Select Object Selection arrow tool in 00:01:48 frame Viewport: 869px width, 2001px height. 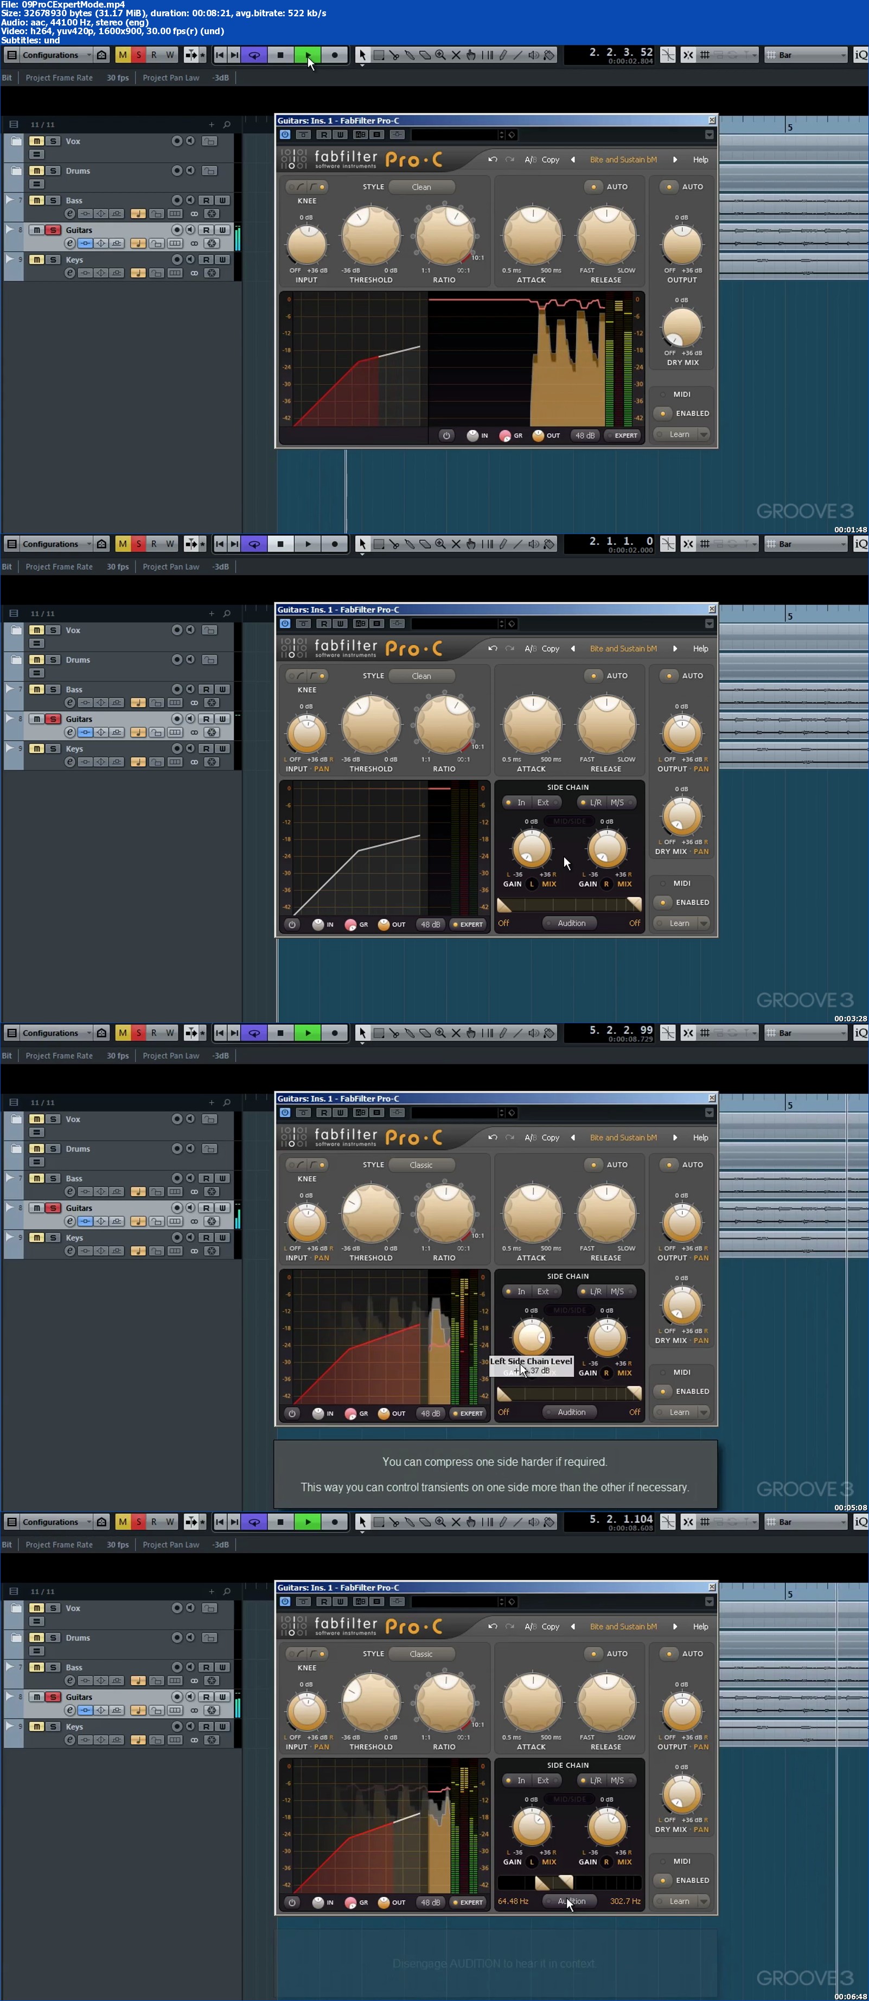point(363,55)
